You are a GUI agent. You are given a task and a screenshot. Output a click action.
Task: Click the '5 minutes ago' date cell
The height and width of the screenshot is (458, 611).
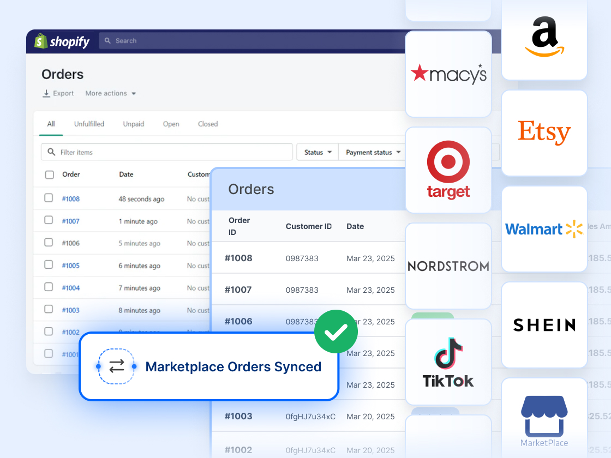coord(140,243)
